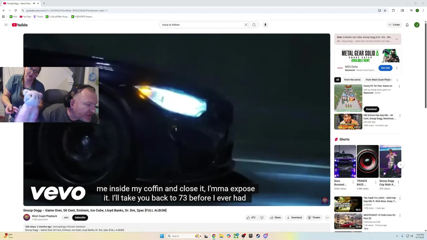Select the From the series chip
The width and height of the screenshot is (427, 240).
tap(352, 80)
